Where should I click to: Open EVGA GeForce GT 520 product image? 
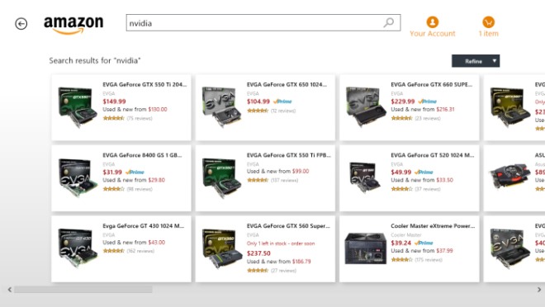point(365,177)
